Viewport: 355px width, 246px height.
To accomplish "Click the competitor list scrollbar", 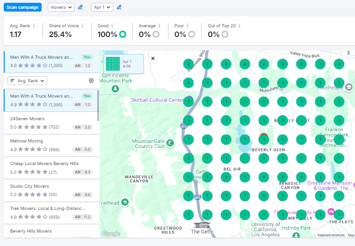I will 98,105.
